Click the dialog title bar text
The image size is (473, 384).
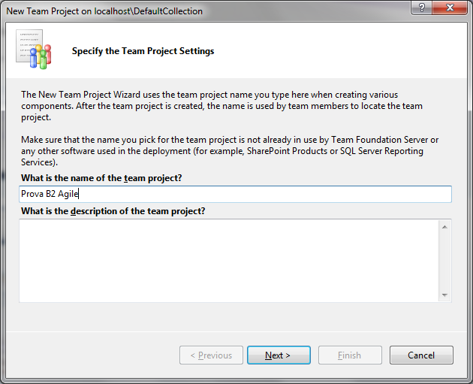(x=104, y=11)
